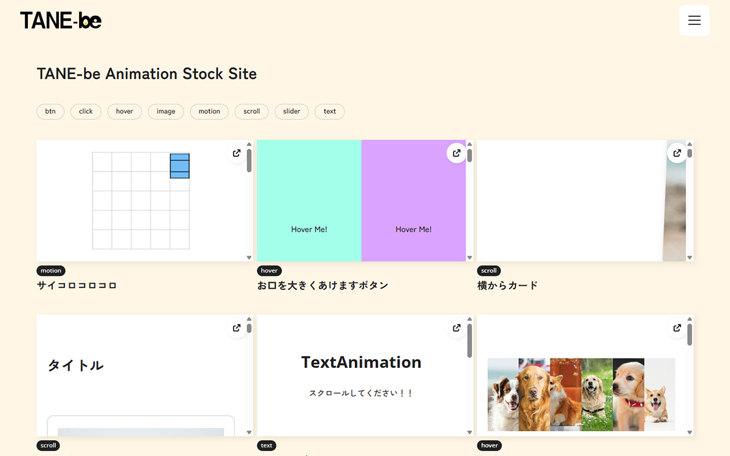Open external link on the サイコロコロコロ card

236,153
